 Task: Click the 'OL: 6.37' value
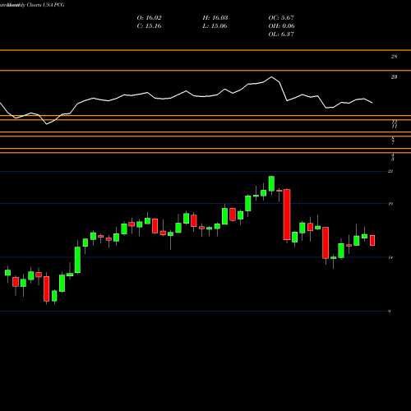pyautogui.click(x=281, y=35)
